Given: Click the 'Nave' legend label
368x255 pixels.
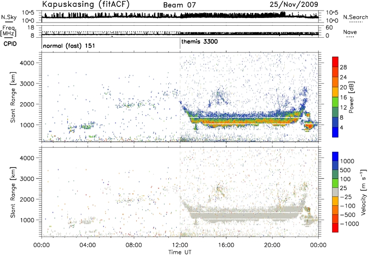Looking at the screenshot, I should coord(350,32).
